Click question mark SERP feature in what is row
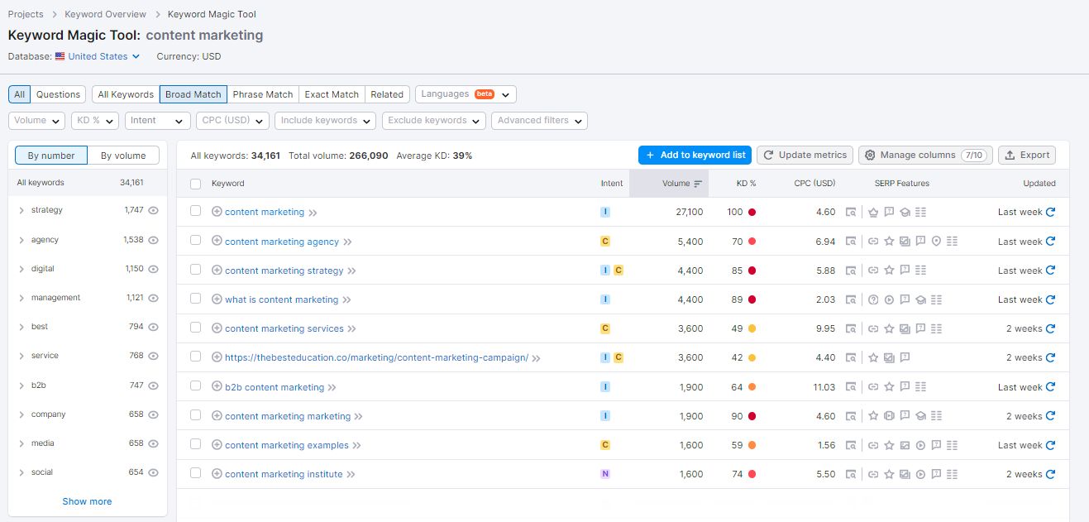The height and width of the screenshot is (522, 1089). pyautogui.click(x=873, y=299)
